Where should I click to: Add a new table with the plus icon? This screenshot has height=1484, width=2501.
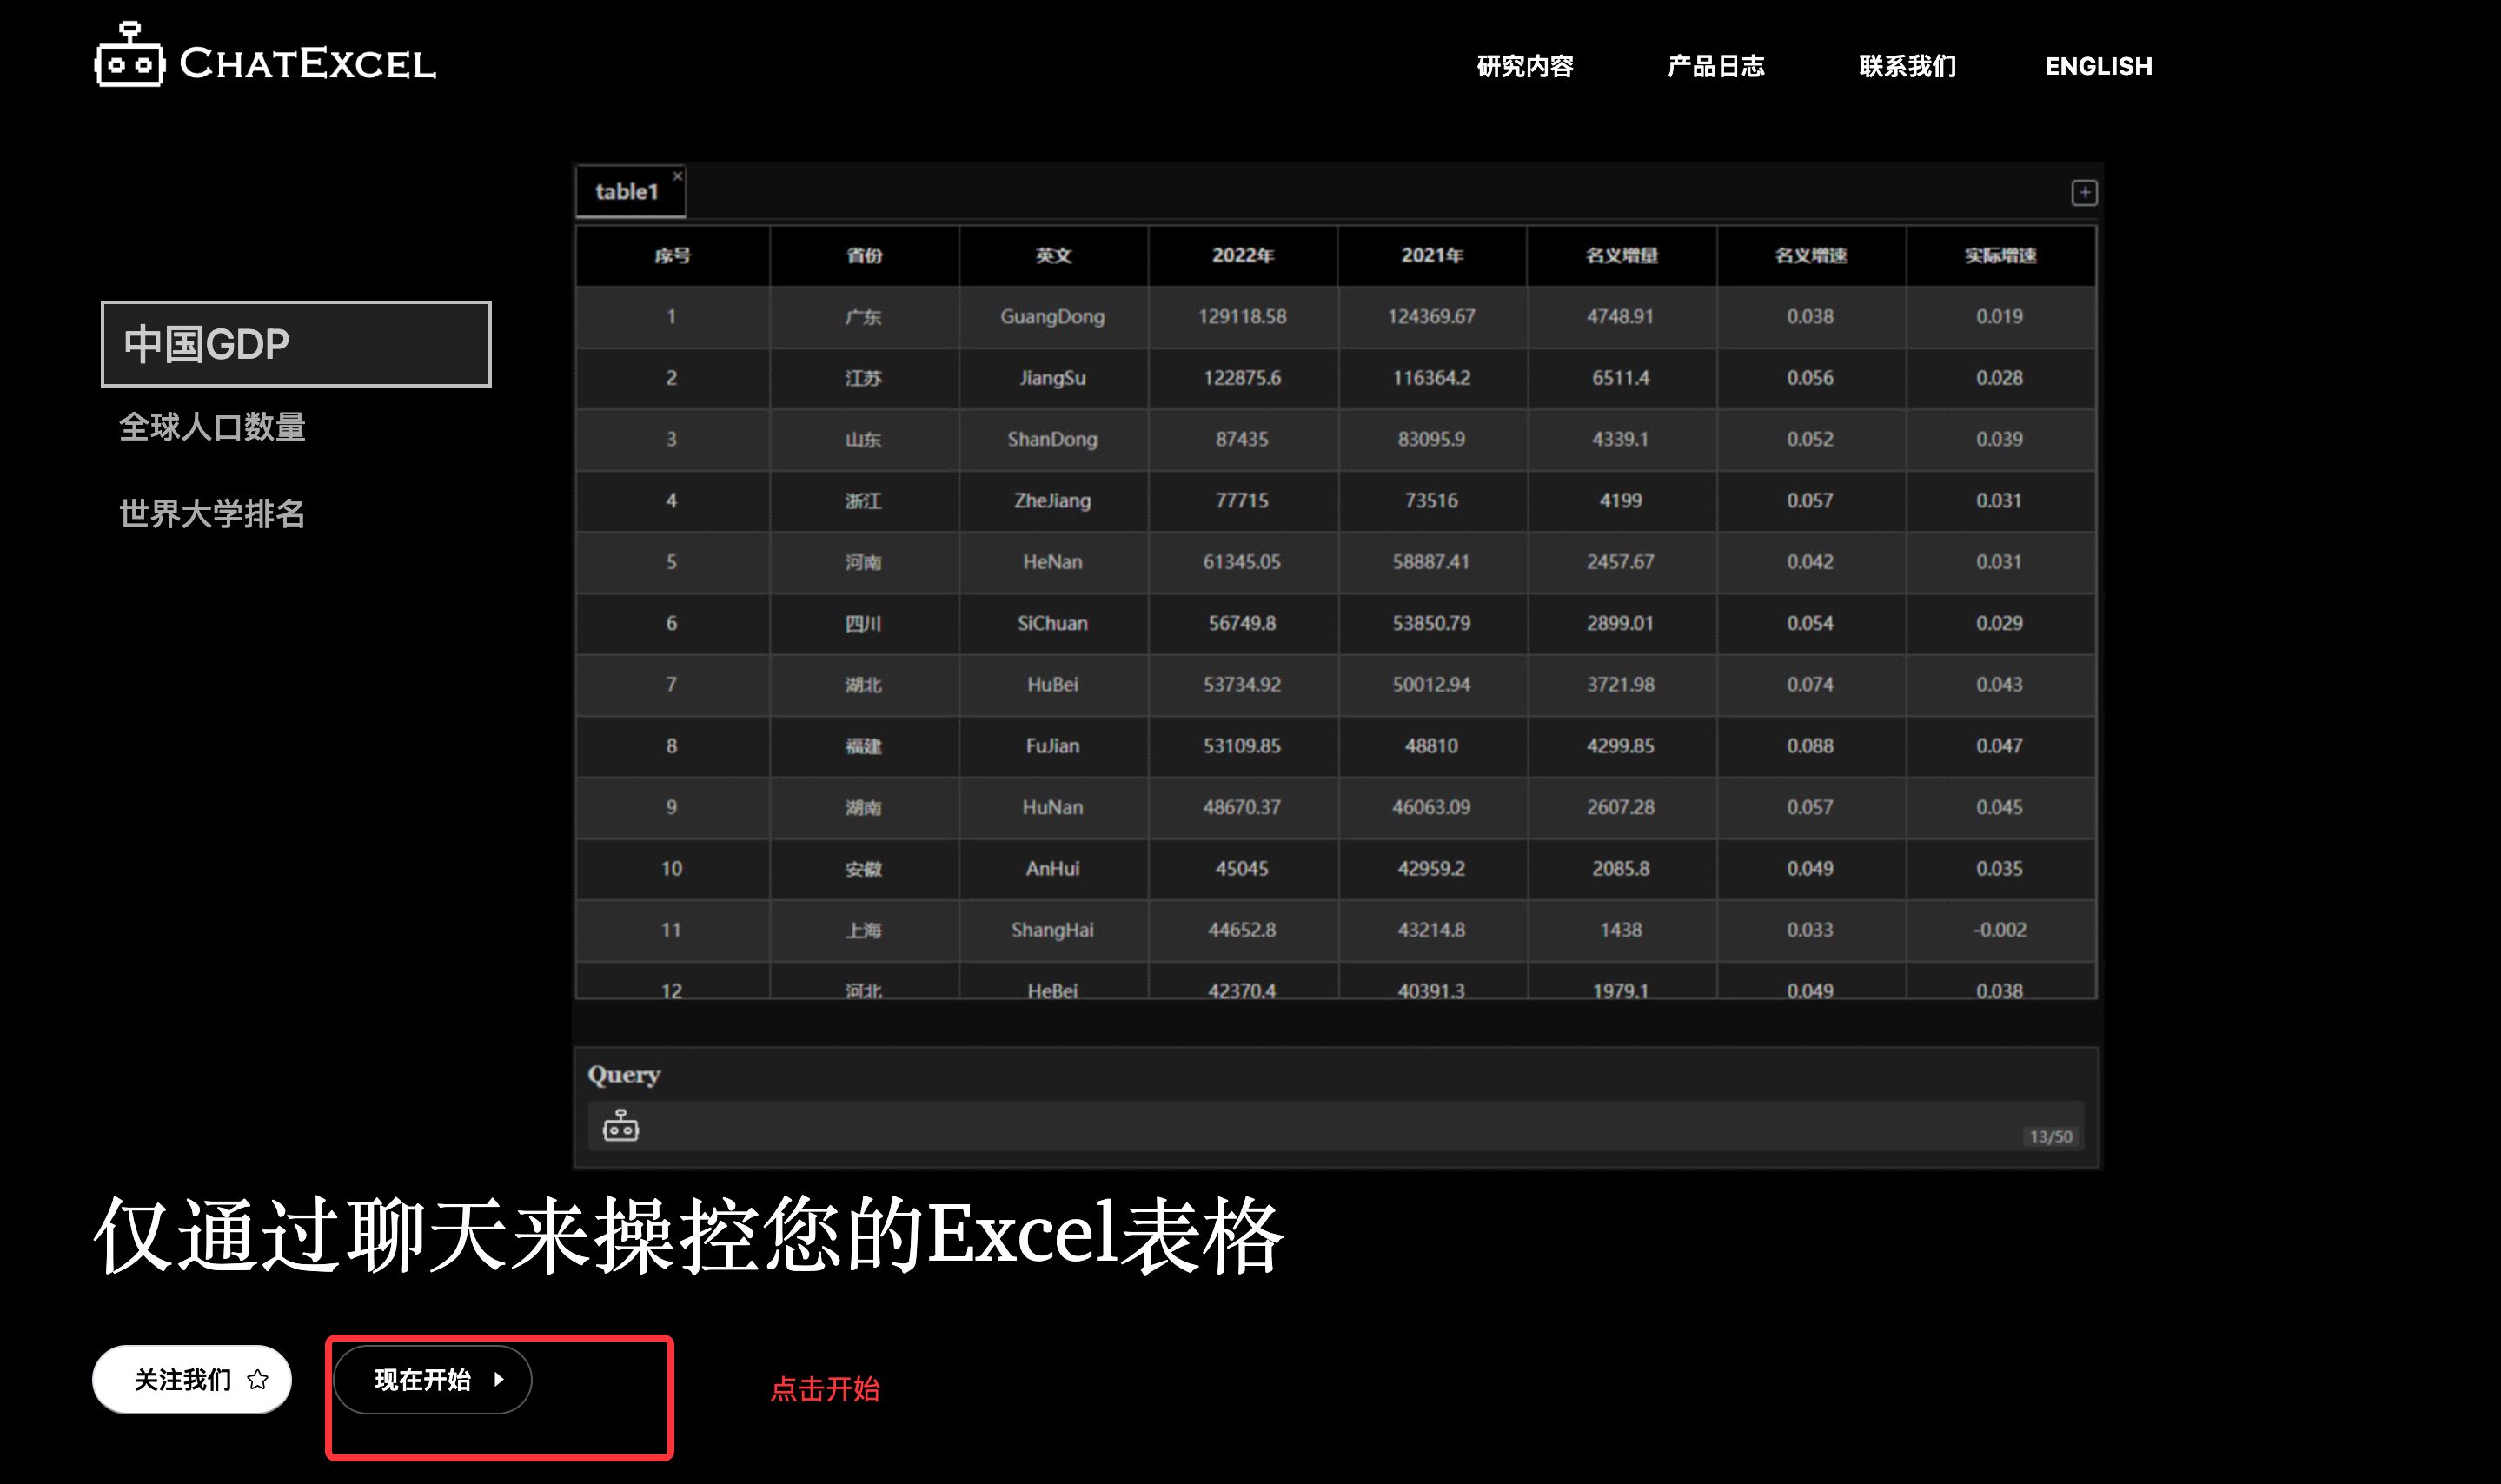2085,193
